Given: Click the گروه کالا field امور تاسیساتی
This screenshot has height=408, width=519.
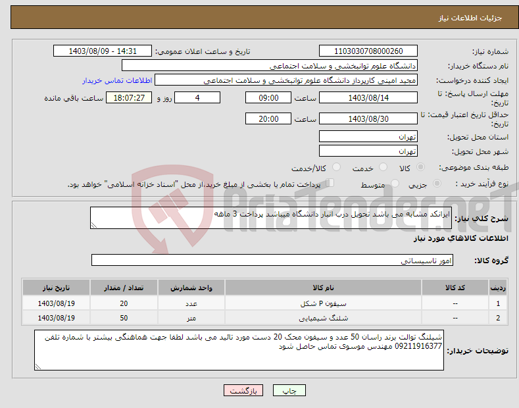Looking at the screenshot, I should (x=272, y=261).
